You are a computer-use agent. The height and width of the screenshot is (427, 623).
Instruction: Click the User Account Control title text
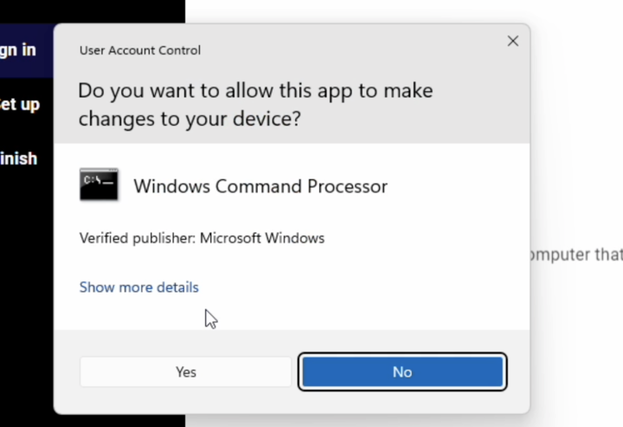tap(140, 50)
